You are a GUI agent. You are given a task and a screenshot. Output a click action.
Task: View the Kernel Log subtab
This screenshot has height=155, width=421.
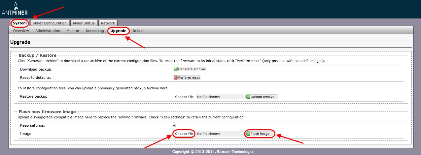tap(95, 31)
